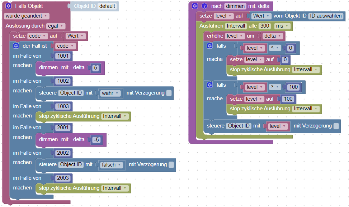This screenshot has height=207, width=349.
Task: Click function name 'dimmen' field
Action: click(235, 6)
